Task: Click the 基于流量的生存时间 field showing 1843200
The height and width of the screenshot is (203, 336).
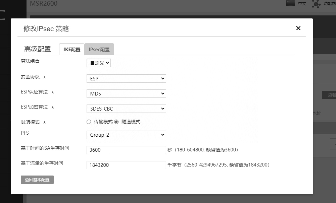Action: click(x=126, y=165)
